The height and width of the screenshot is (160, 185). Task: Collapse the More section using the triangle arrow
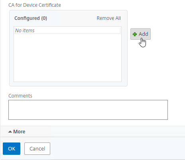point(10,132)
